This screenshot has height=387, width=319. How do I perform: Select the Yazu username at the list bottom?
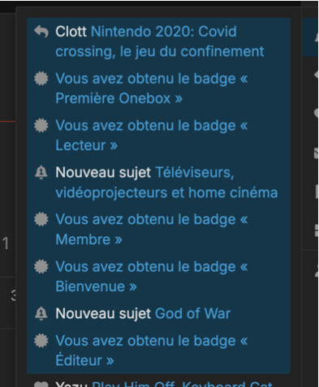[71, 384]
